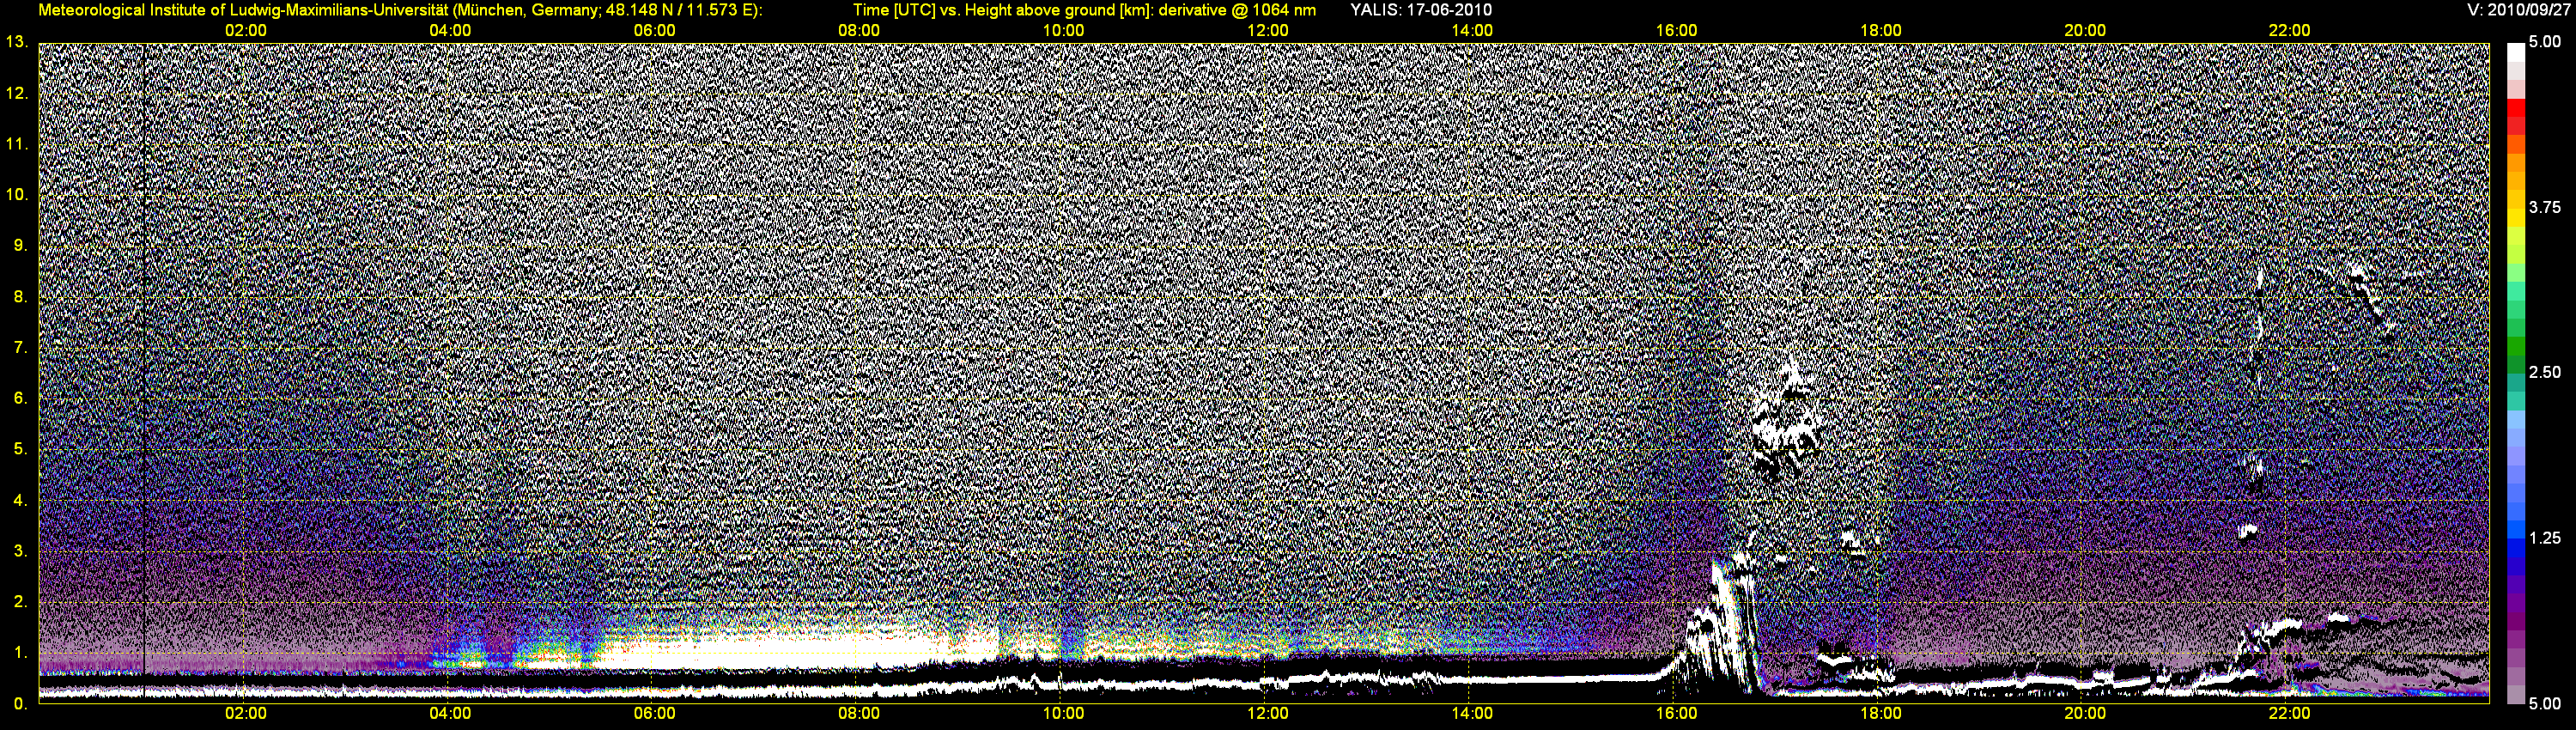The height and width of the screenshot is (730, 2576).
Task: Click the 12:00 label on the bottom time axis
Action: 1268,713
